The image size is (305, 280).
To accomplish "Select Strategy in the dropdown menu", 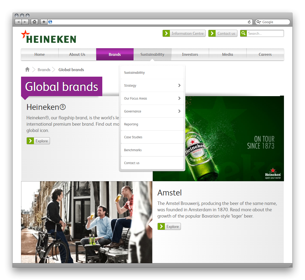I will 152,85.
